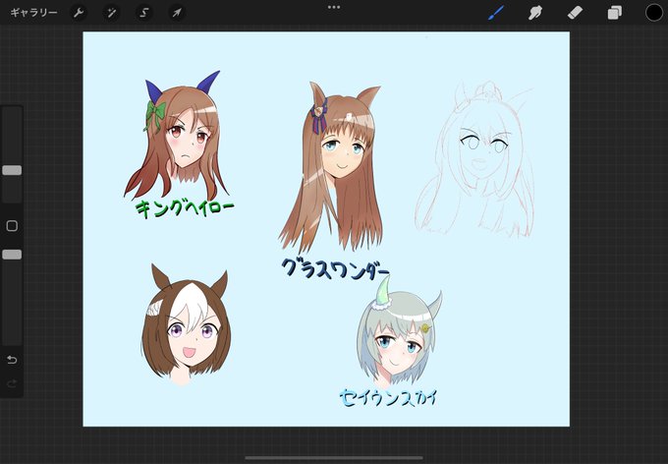The width and height of the screenshot is (668, 464).
Task: Open the Adjustments magic wand menu
Action: pos(111,13)
